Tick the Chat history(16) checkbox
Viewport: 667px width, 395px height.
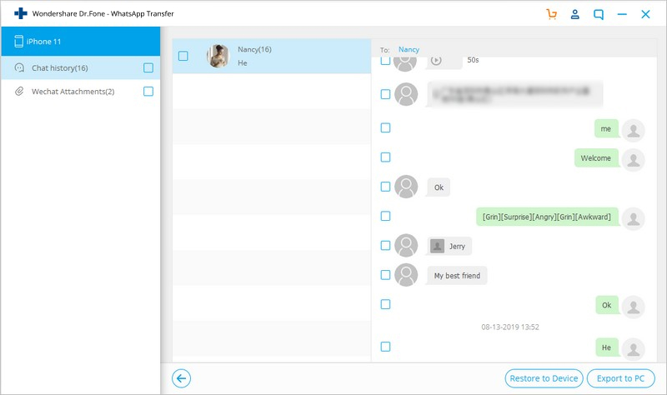pyautogui.click(x=148, y=68)
